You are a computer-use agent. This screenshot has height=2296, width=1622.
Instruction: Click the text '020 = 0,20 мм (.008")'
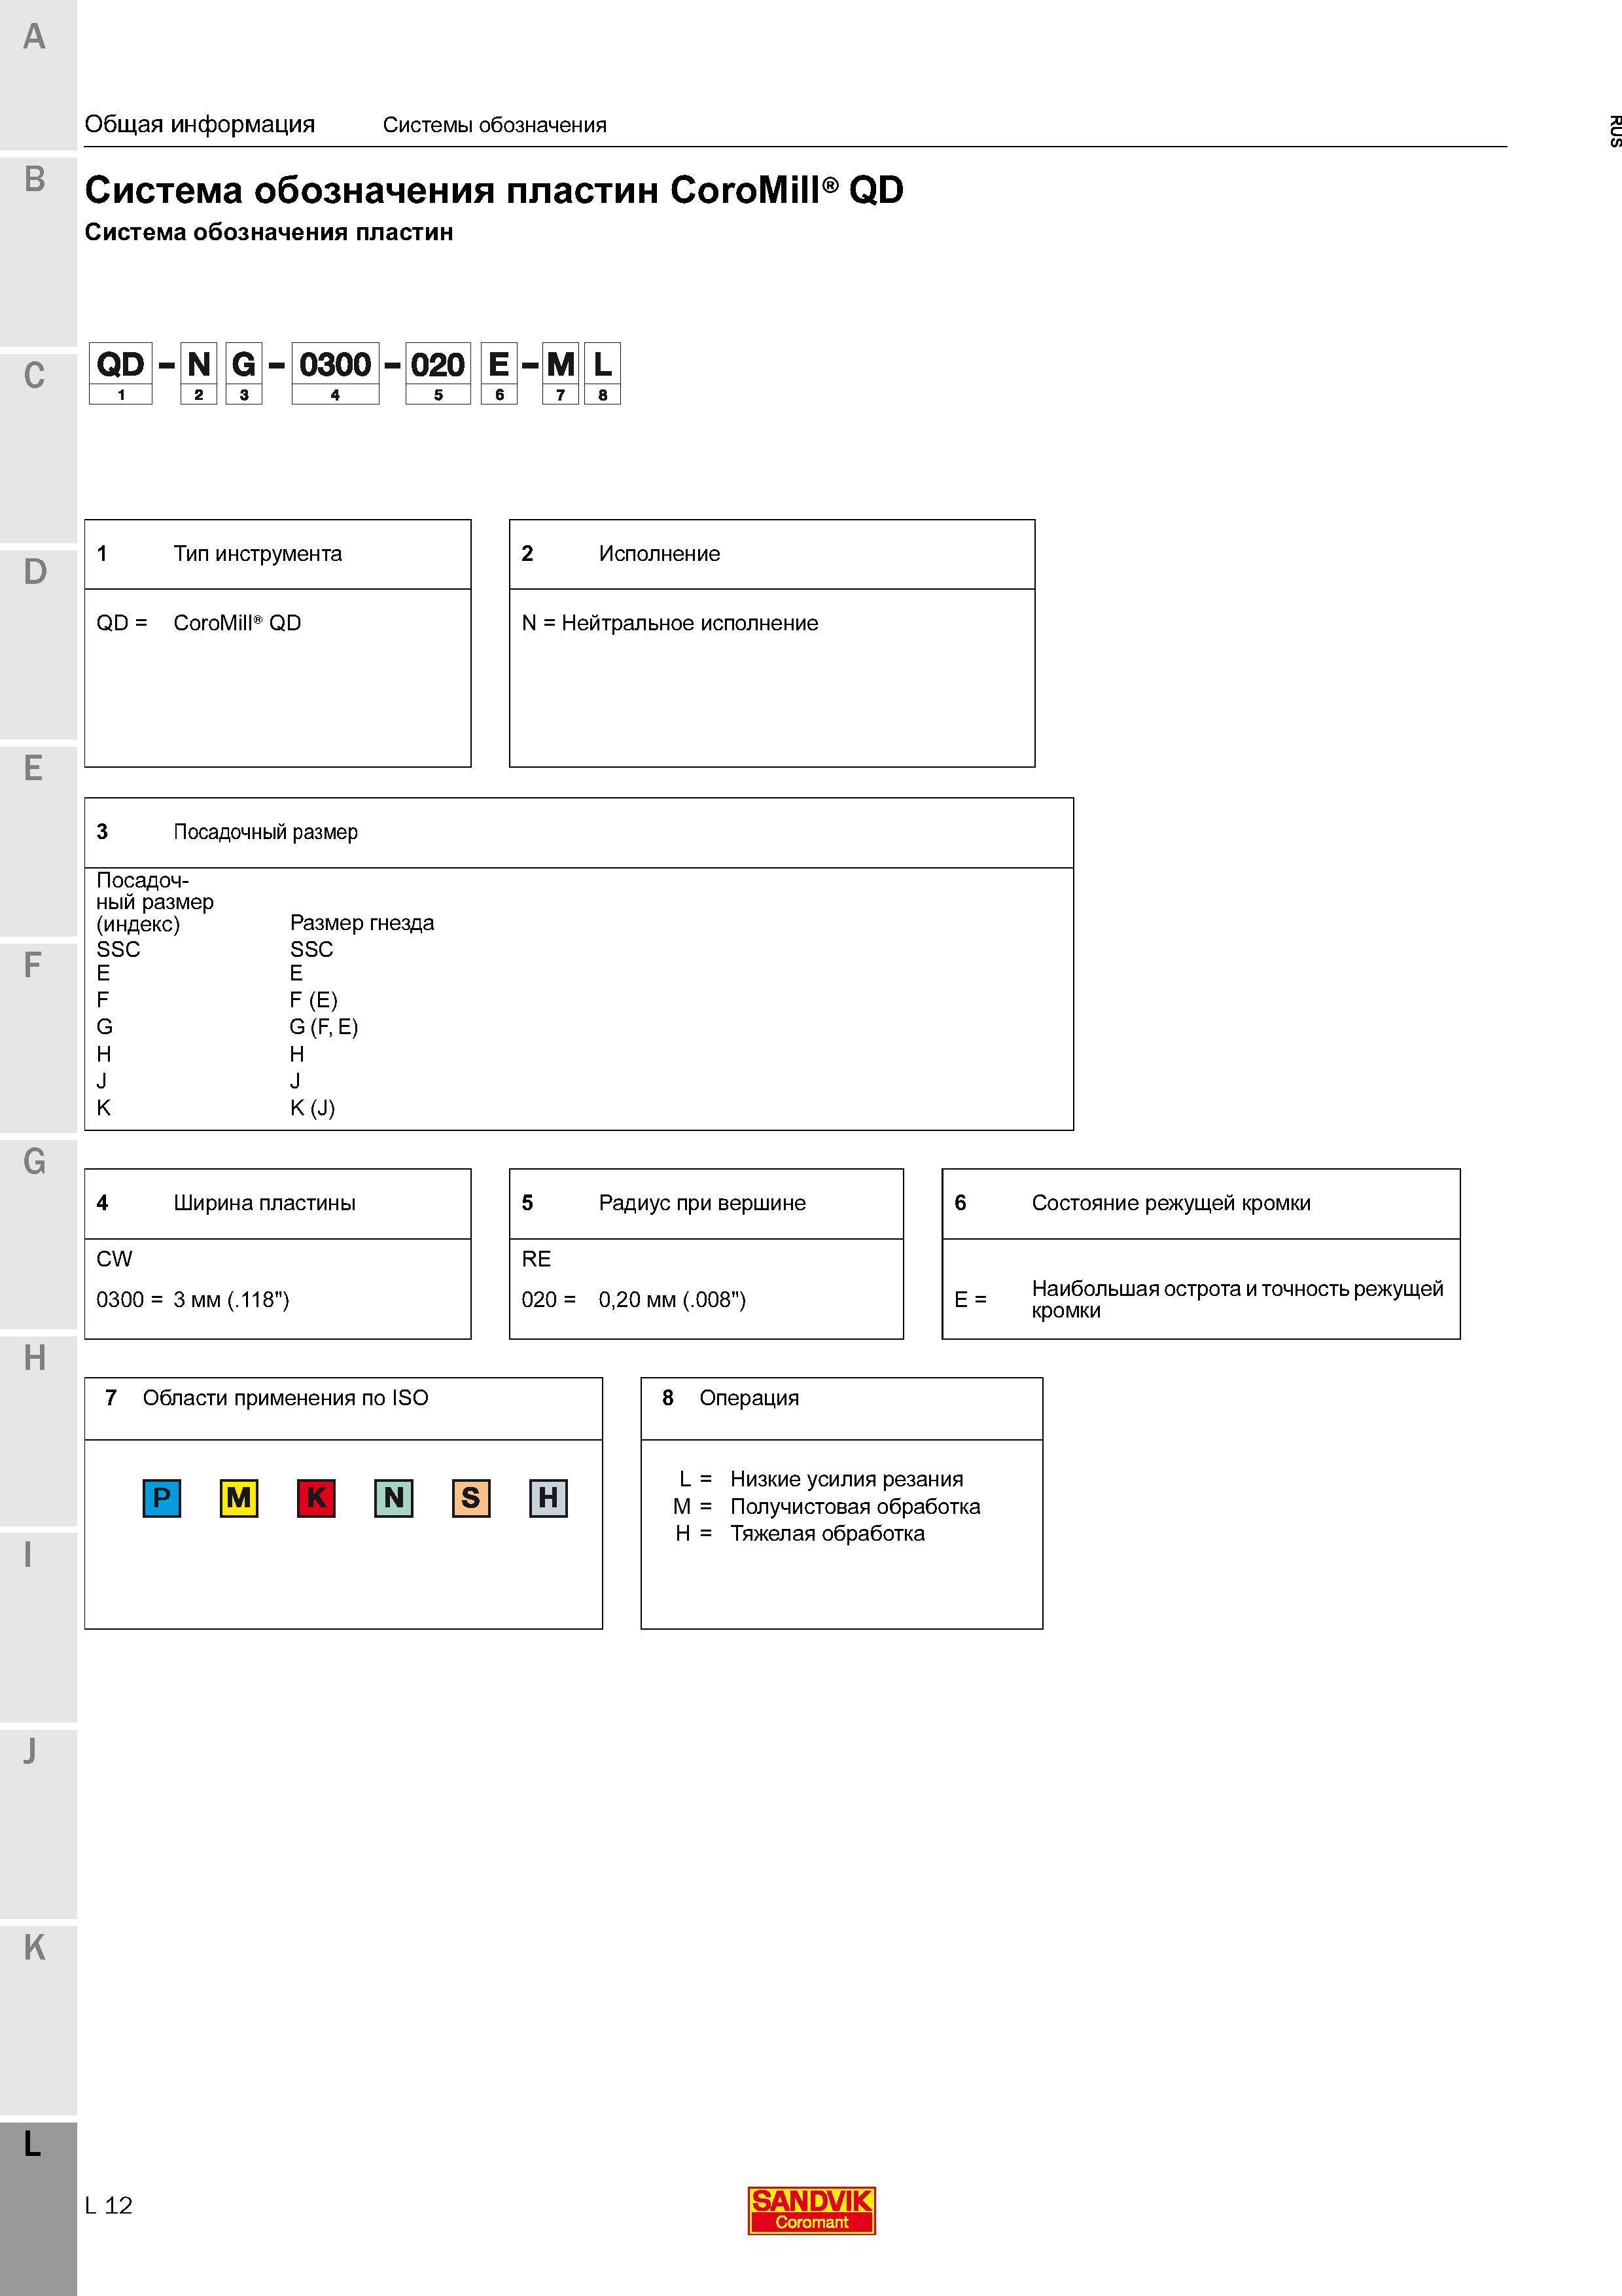pyautogui.click(x=633, y=1300)
